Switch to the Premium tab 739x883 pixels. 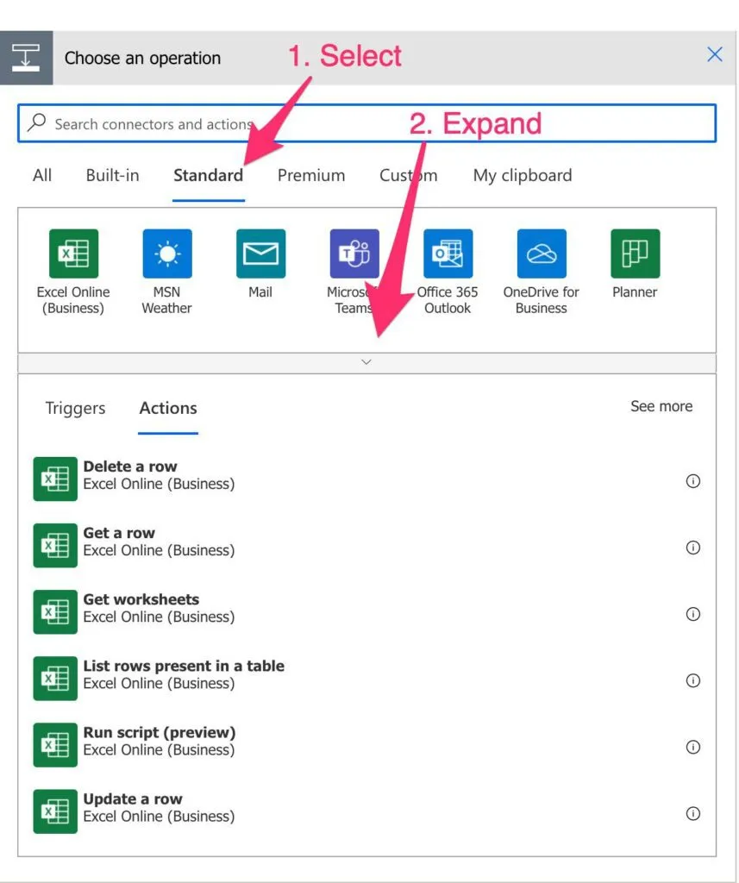click(x=310, y=175)
